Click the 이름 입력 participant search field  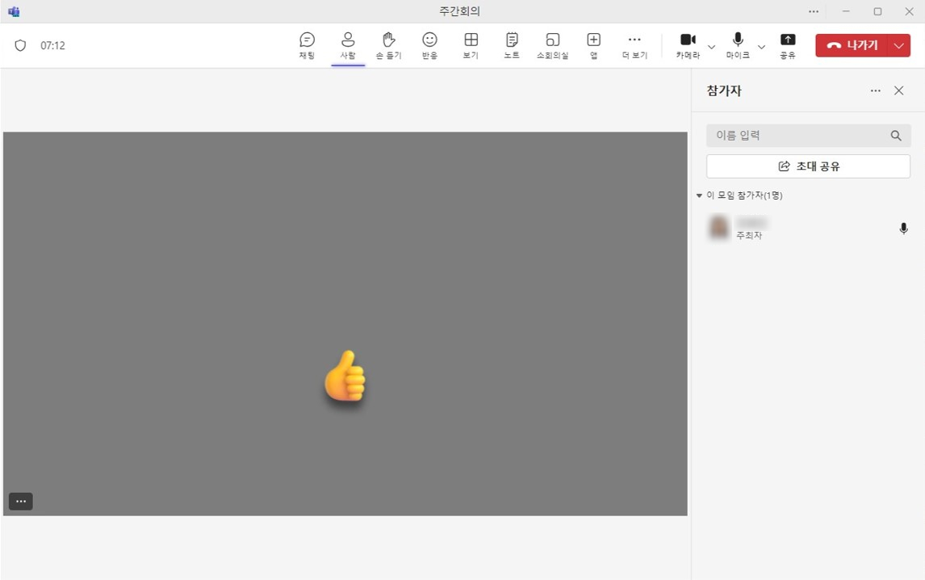click(799, 135)
